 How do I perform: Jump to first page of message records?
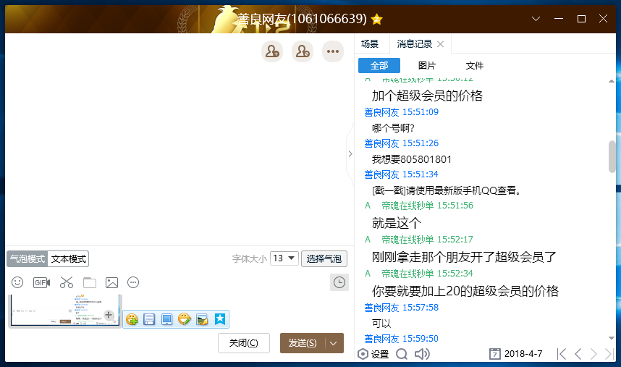pyautogui.click(x=561, y=353)
